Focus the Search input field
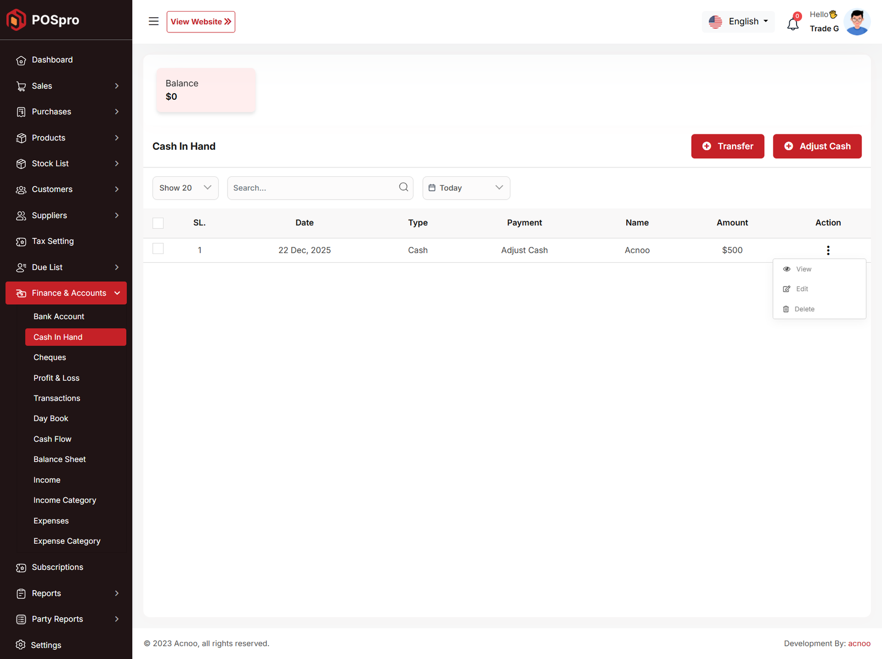 point(311,188)
